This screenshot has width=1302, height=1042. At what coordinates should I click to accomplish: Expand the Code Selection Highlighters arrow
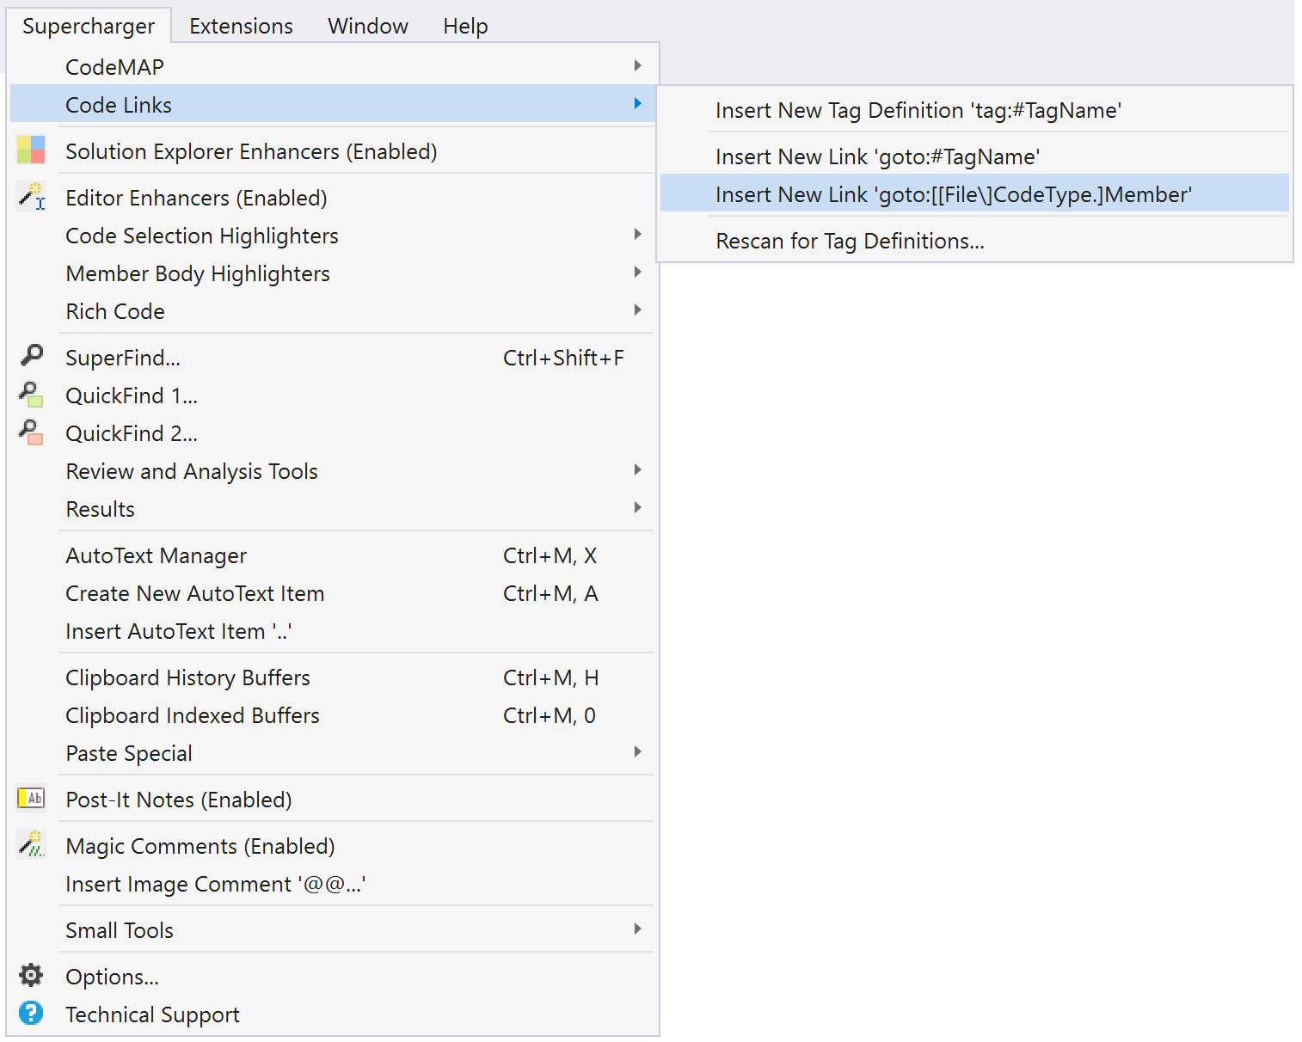pyautogui.click(x=637, y=234)
